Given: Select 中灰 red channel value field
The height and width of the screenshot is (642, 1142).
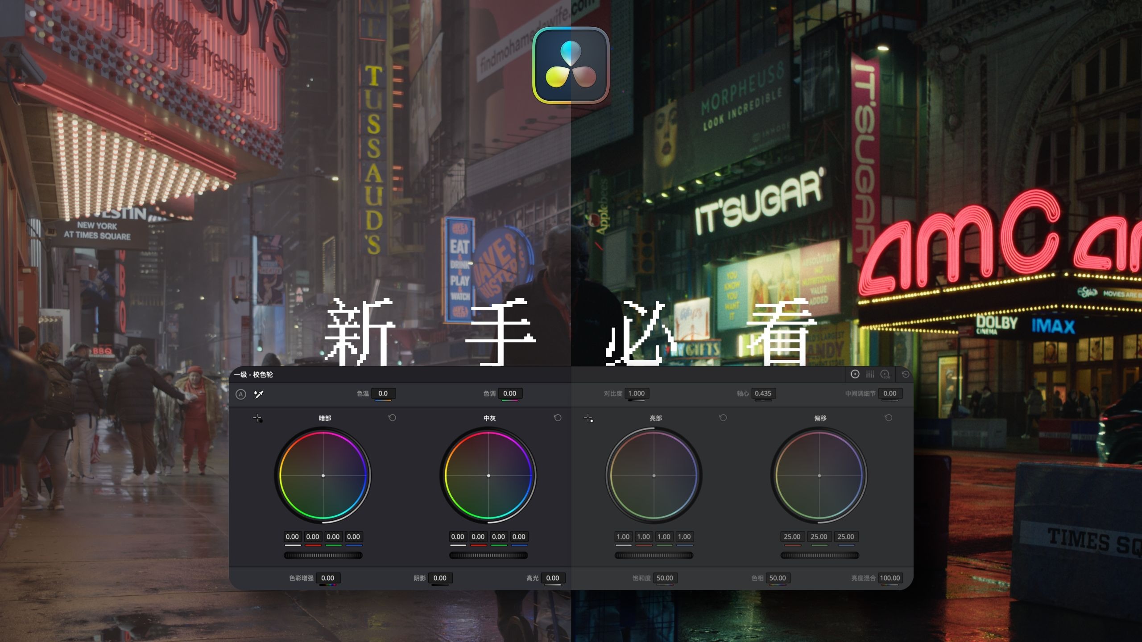Looking at the screenshot, I should [478, 537].
